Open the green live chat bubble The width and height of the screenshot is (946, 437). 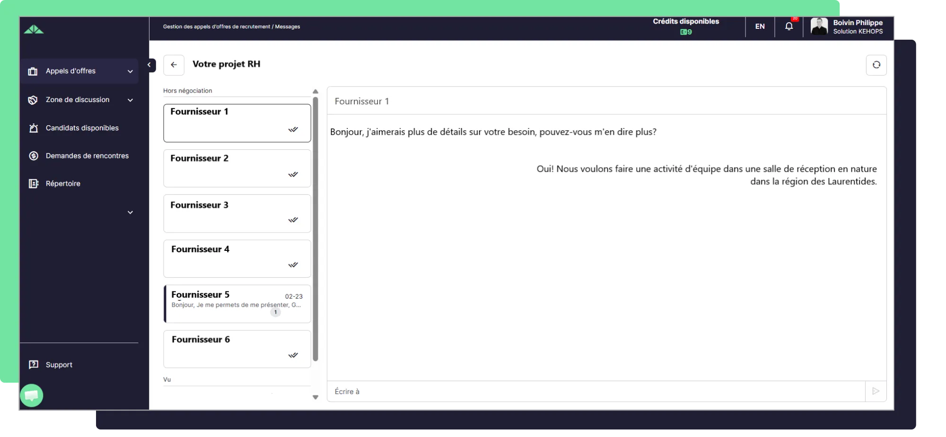pos(32,395)
